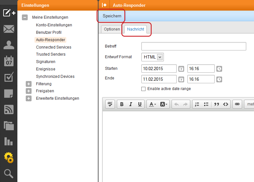Click the spell check icon in editor
Image resolution: width=254 pixels, height=182 pixels.
pyautogui.click(x=110, y=104)
